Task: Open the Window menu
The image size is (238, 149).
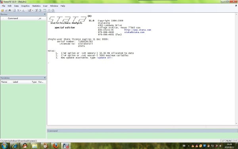Action: pyautogui.click(x=54, y=6)
